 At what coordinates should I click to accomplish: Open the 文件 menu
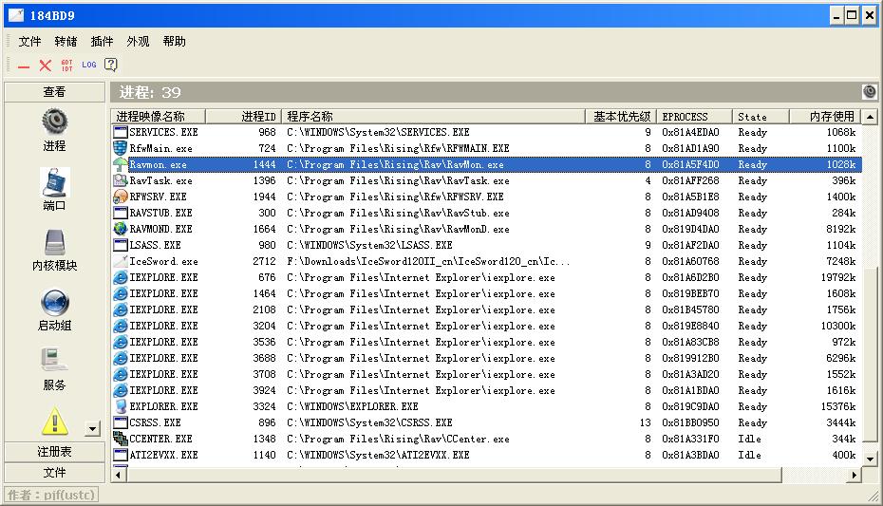click(x=29, y=41)
